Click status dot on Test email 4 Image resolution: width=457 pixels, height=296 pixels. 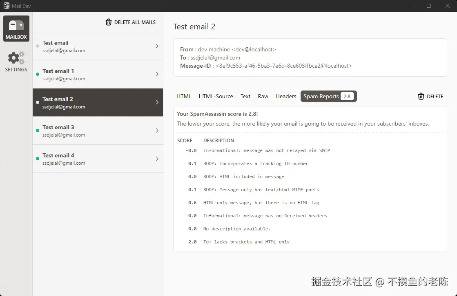(38, 159)
